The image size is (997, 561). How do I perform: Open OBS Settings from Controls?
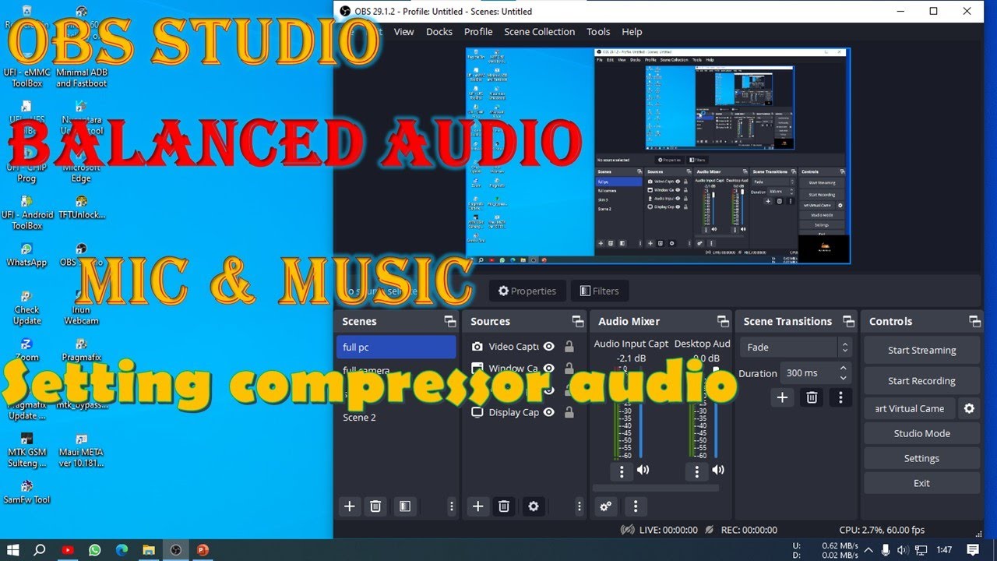[921, 458]
